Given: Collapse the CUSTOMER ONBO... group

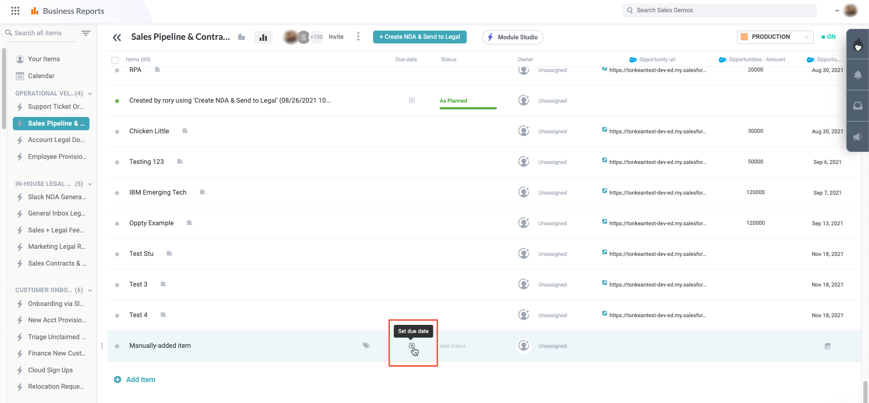Looking at the screenshot, I should [x=90, y=290].
